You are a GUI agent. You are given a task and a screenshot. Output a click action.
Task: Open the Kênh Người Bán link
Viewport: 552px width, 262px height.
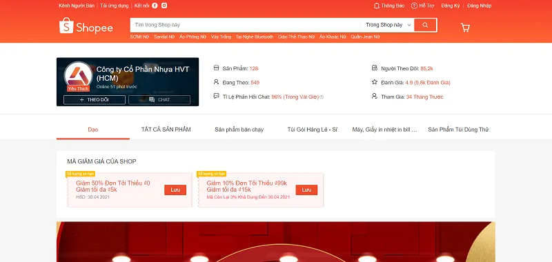coord(77,6)
